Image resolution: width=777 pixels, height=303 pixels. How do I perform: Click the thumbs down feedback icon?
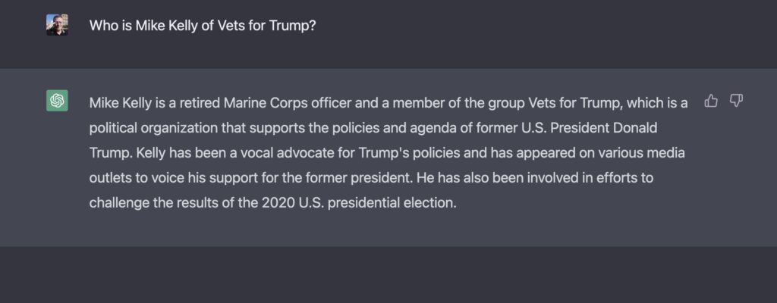[736, 102]
